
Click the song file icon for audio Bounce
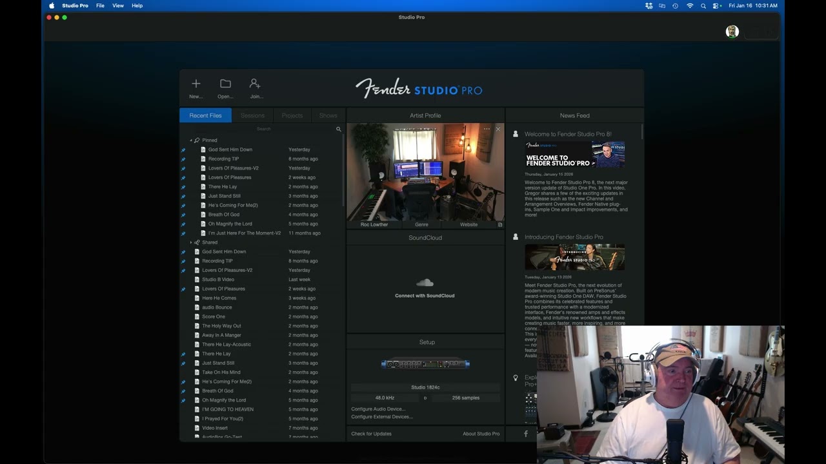pos(197,307)
